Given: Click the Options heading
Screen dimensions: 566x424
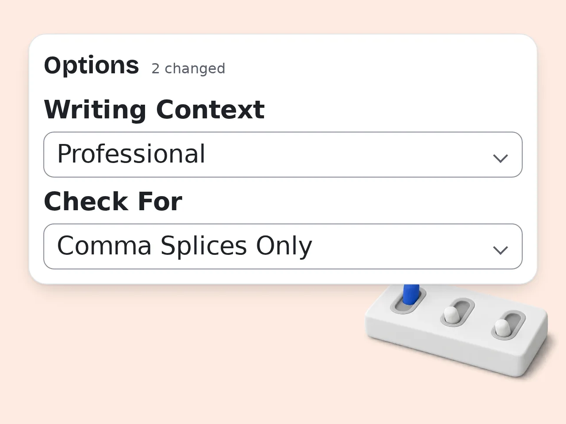Looking at the screenshot, I should [x=92, y=65].
